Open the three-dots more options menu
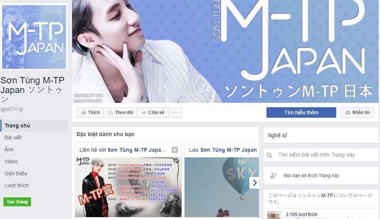The height and width of the screenshot is (219, 380). 175,112
